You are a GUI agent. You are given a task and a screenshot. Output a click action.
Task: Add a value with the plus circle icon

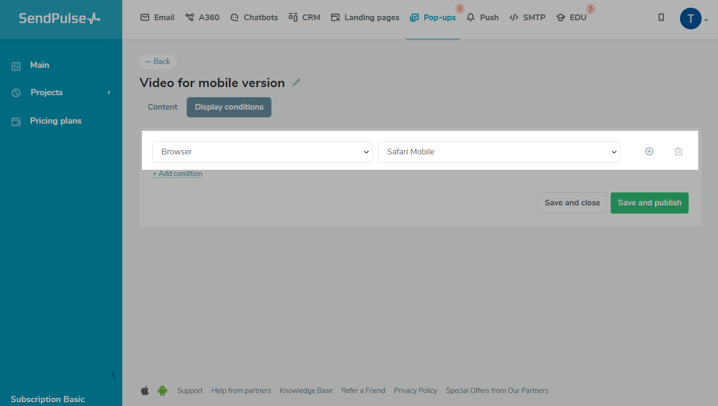(x=649, y=152)
